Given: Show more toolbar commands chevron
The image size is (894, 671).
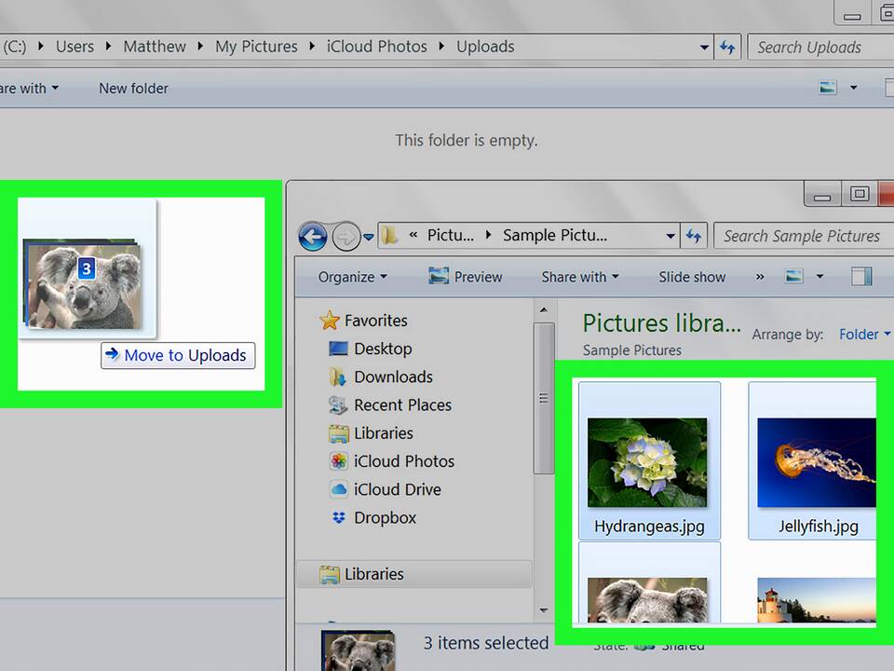Looking at the screenshot, I should pos(760,277).
